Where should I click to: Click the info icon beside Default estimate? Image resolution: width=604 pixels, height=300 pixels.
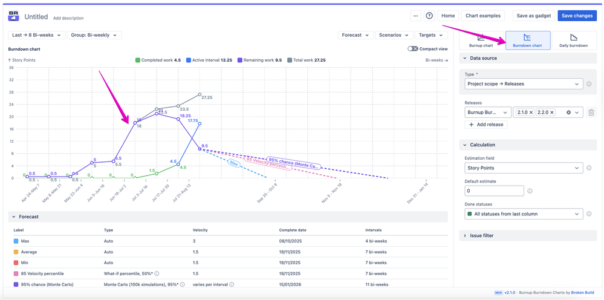[530, 191]
